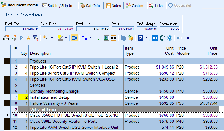The width and height of the screenshot is (224, 131).
Task: Open the Notes tab
Action: point(114,6)
